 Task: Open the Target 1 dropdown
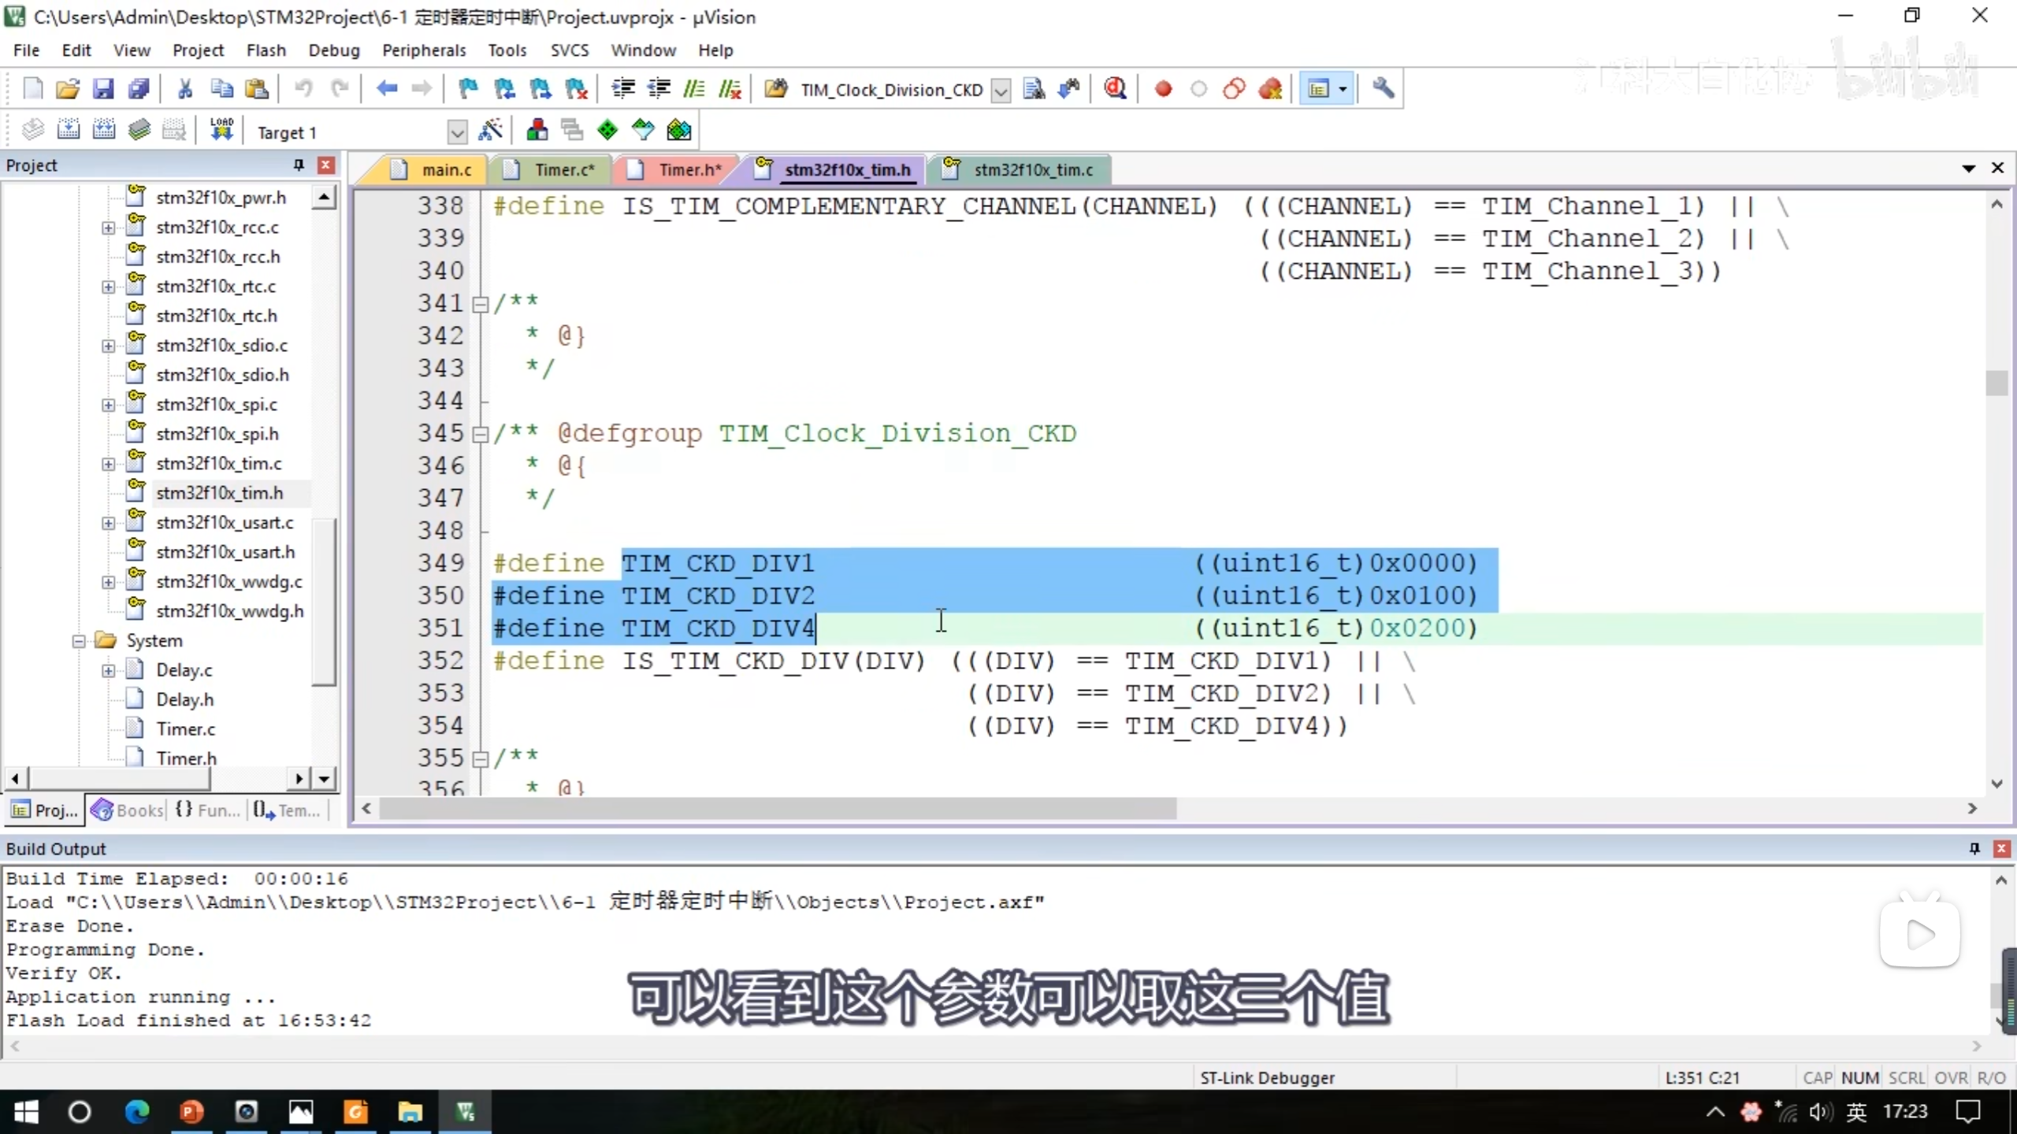pyautogui.click(x=457, y=132)
